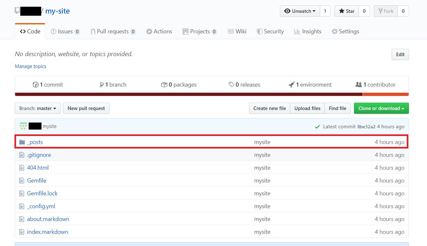Viewport: 427px width, 246px height.
Task: Click the stargazers count next to Star
Action: [x=364, y=11]
